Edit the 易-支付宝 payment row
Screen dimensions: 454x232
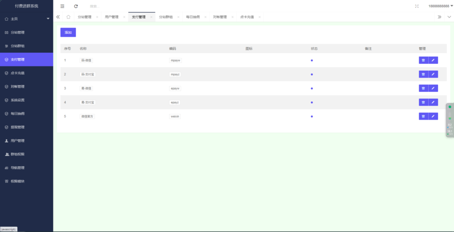click(x=433, y=102)
